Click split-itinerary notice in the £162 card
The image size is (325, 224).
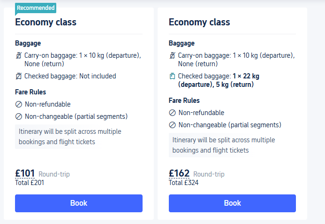pos(224,145)
